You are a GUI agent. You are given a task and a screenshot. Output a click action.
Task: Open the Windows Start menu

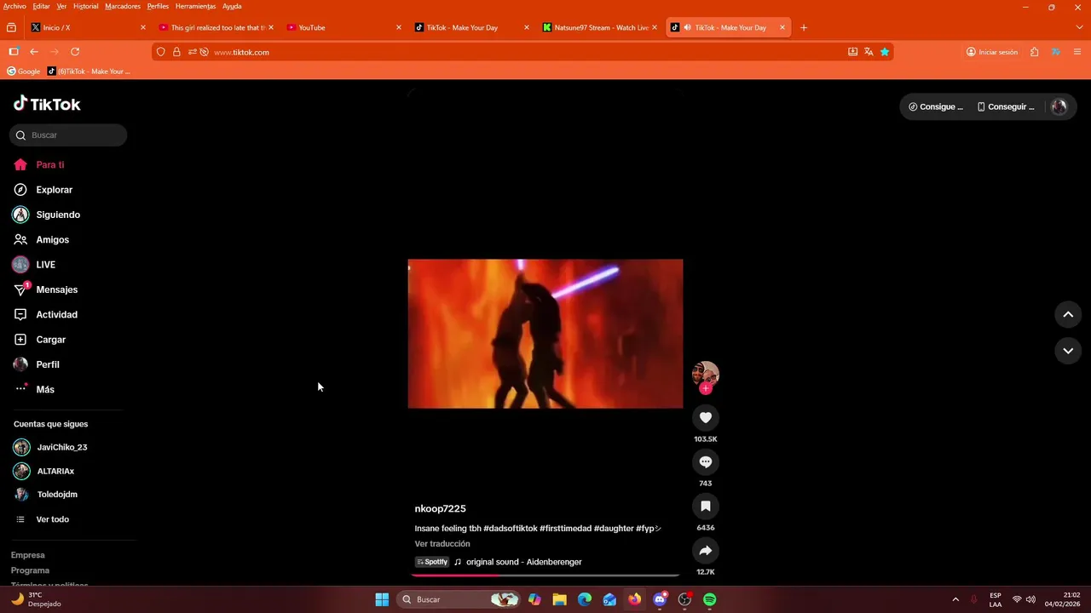click(x=382, y=599)
